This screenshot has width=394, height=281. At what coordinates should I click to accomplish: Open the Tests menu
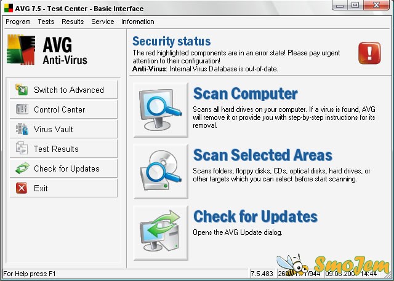(46, 22)
